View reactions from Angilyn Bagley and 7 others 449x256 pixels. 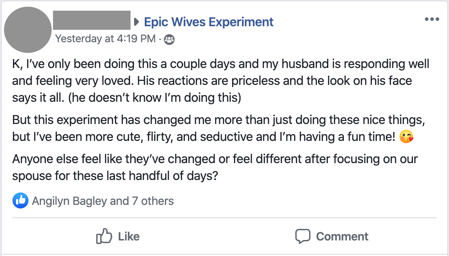click(102, 201)
